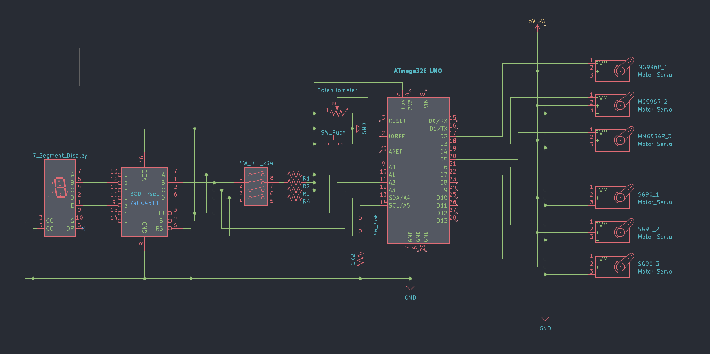710x354 pixels.
Task: Click the SG90_3 servo motor symbol
Action: (613, 266)
